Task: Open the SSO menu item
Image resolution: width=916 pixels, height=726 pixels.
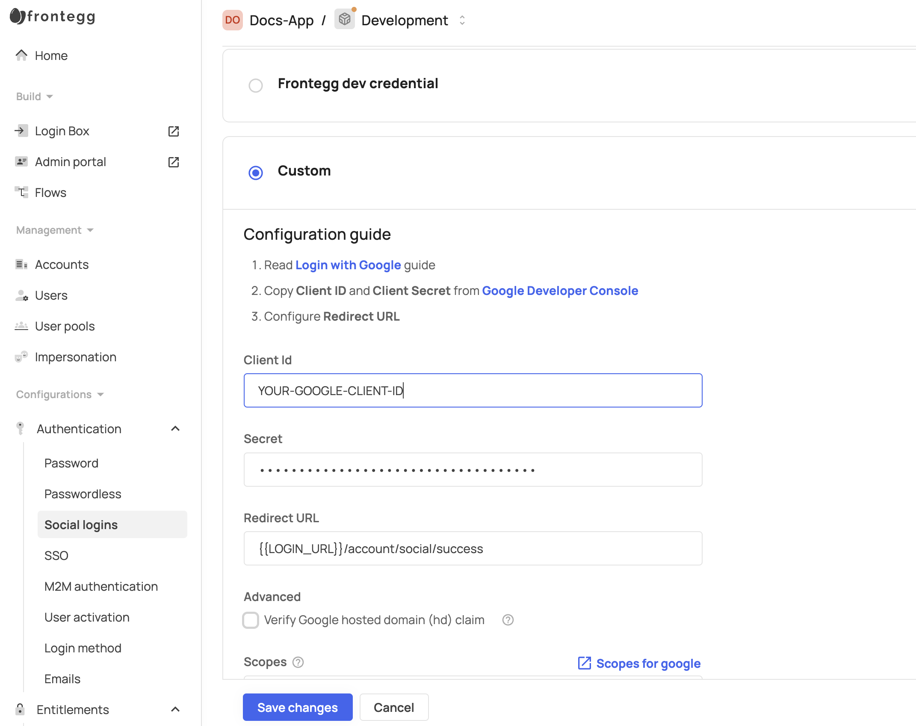Action: click(56, 555)
